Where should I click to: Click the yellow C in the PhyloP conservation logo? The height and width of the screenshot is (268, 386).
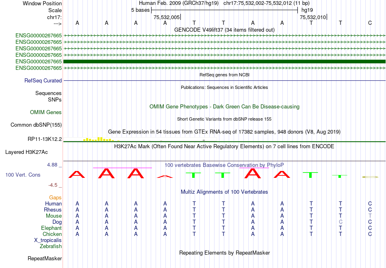click(x=370, y=177)
